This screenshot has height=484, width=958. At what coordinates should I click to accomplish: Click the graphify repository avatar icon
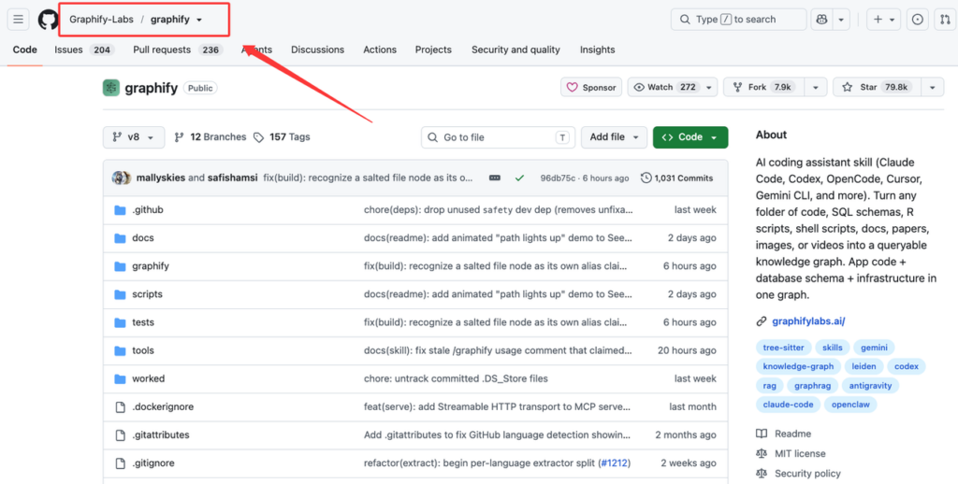[111, 88]
